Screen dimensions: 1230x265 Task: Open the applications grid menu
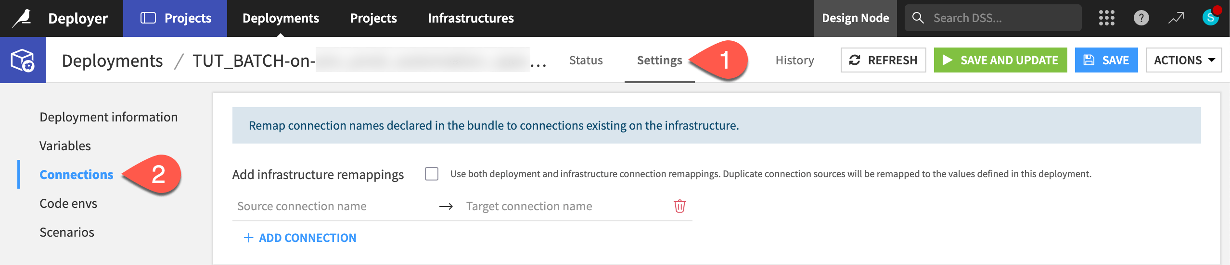coord(1106,18)
